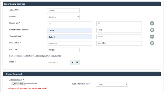Open the Type Of Document dropdown
This screenshot has height=92, width=164.
(x=112, y=84)
